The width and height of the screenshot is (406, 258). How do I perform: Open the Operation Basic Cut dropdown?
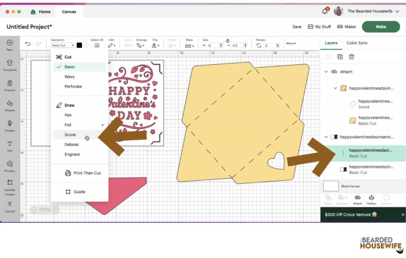63,46
